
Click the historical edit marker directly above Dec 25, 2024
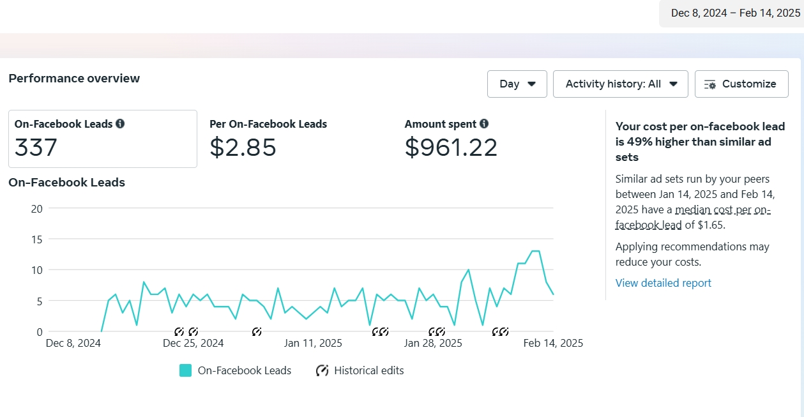tap(193, 331)
